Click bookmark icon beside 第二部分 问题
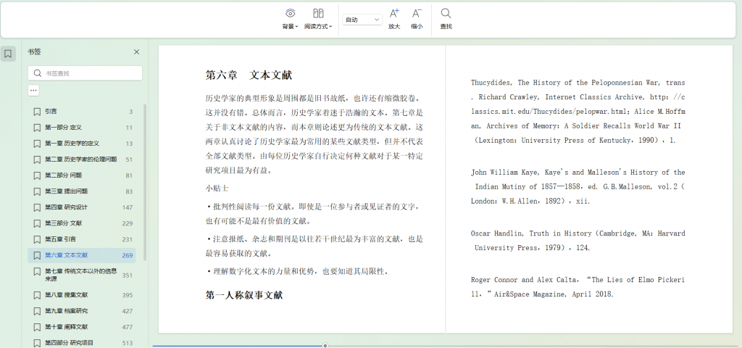This screenshot has height=348, width=742. [37, 175]
